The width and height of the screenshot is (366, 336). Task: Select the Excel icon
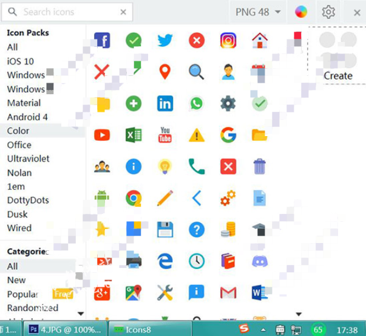[x=134, y=135]
